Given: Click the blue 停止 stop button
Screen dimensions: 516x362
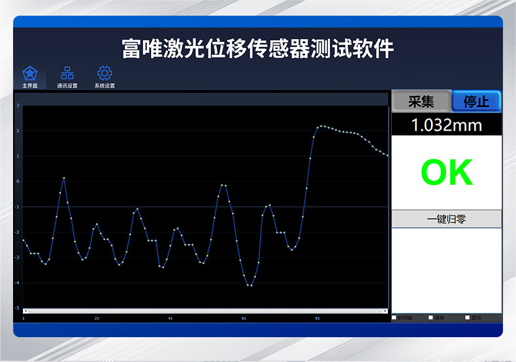Looking at the screenshot, I should [476, 101].
